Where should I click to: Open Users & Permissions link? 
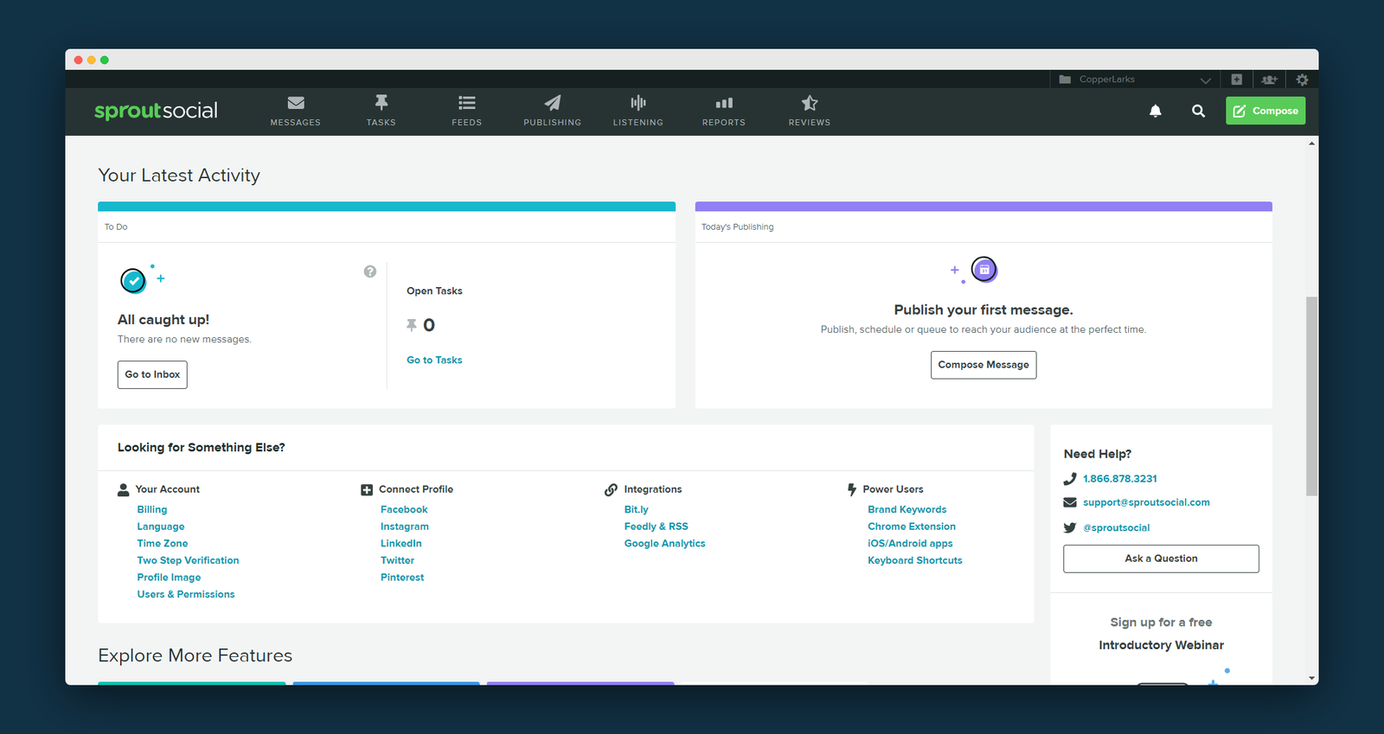186,595
